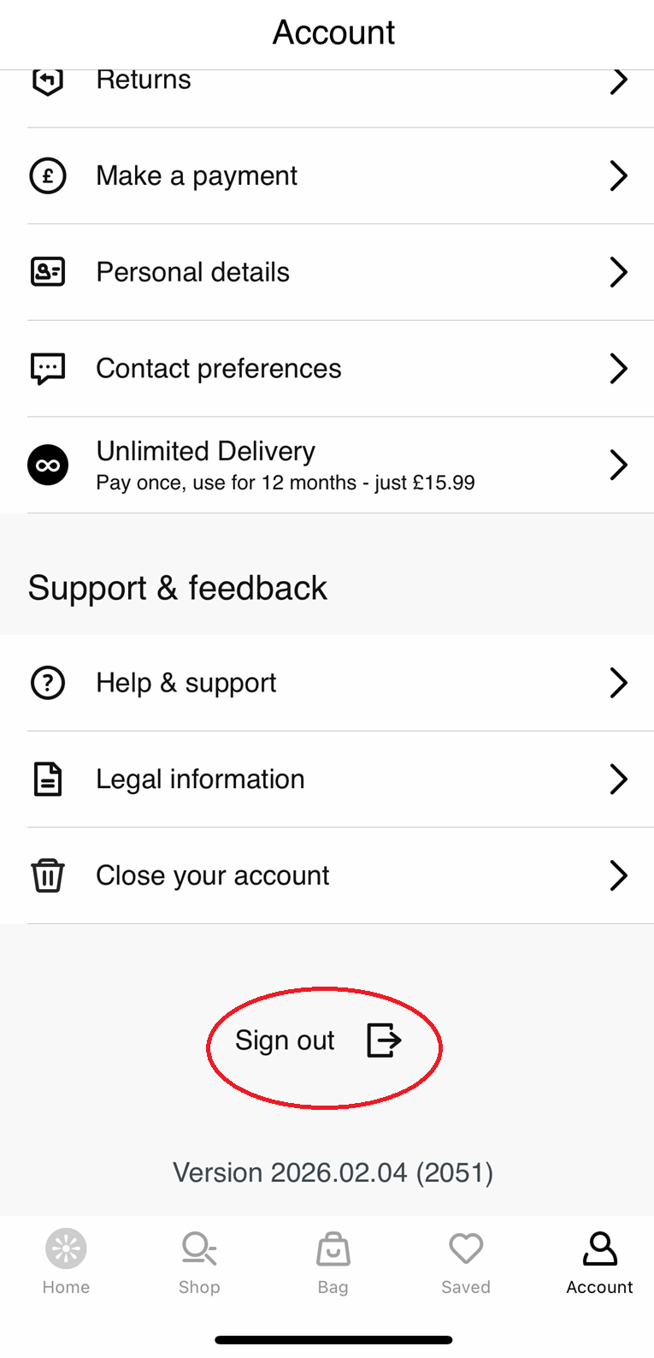Tap the Contact preferences speech bubble icon

48,369
